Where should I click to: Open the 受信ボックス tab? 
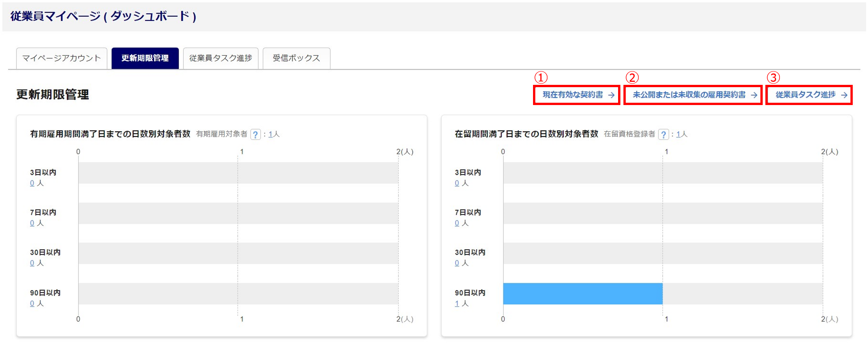click(x=296, y=58)
